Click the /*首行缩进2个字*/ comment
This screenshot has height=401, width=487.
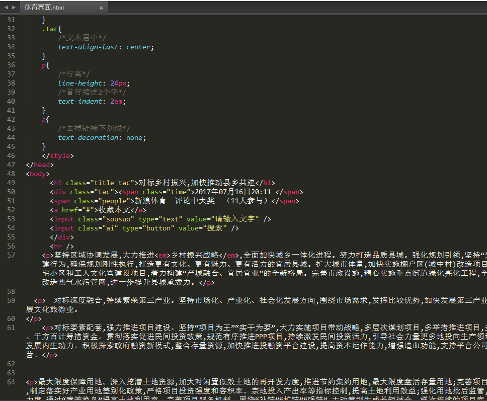tap(92, 92)
